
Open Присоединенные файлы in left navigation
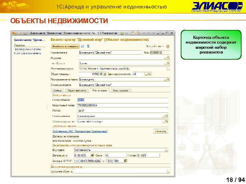(28, 49)
